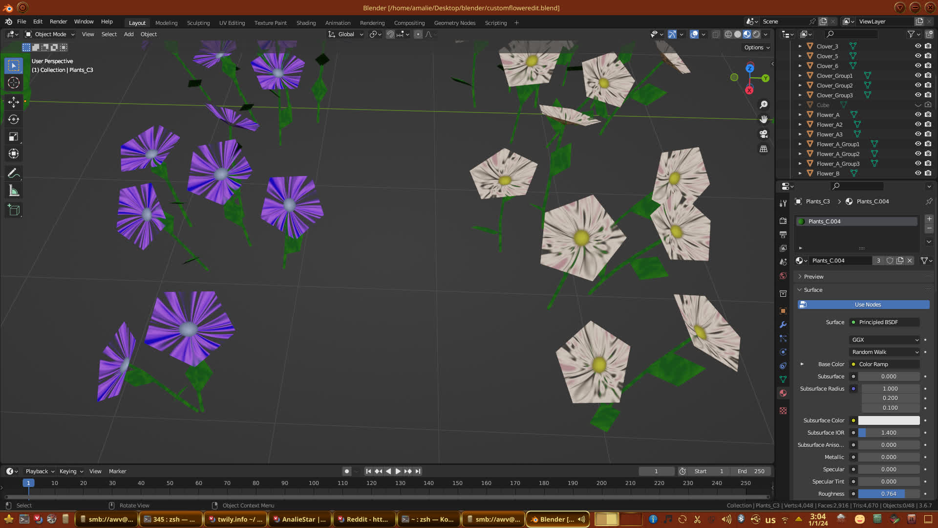Image resolution: width=938 pixels, height=528 pixels.
Task: Open the Object Mode dropdown
Action: pyautogui.click(x=50, y=34)
